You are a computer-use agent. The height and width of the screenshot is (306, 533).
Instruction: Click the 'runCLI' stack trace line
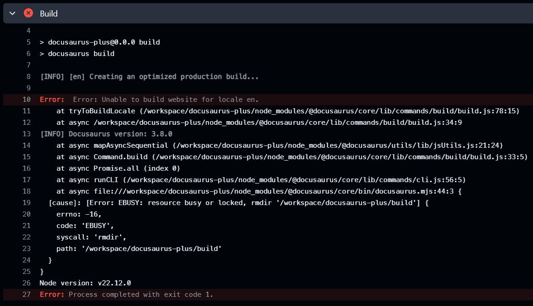pos(261,180)
